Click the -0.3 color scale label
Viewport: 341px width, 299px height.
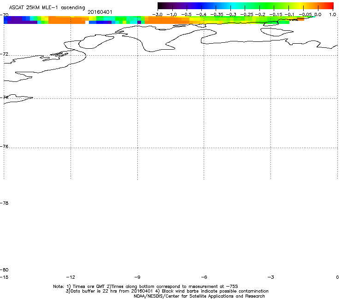(231, 15)
